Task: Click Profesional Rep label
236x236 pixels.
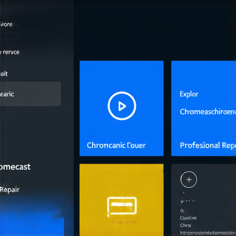Action: [x=208, y=145]
